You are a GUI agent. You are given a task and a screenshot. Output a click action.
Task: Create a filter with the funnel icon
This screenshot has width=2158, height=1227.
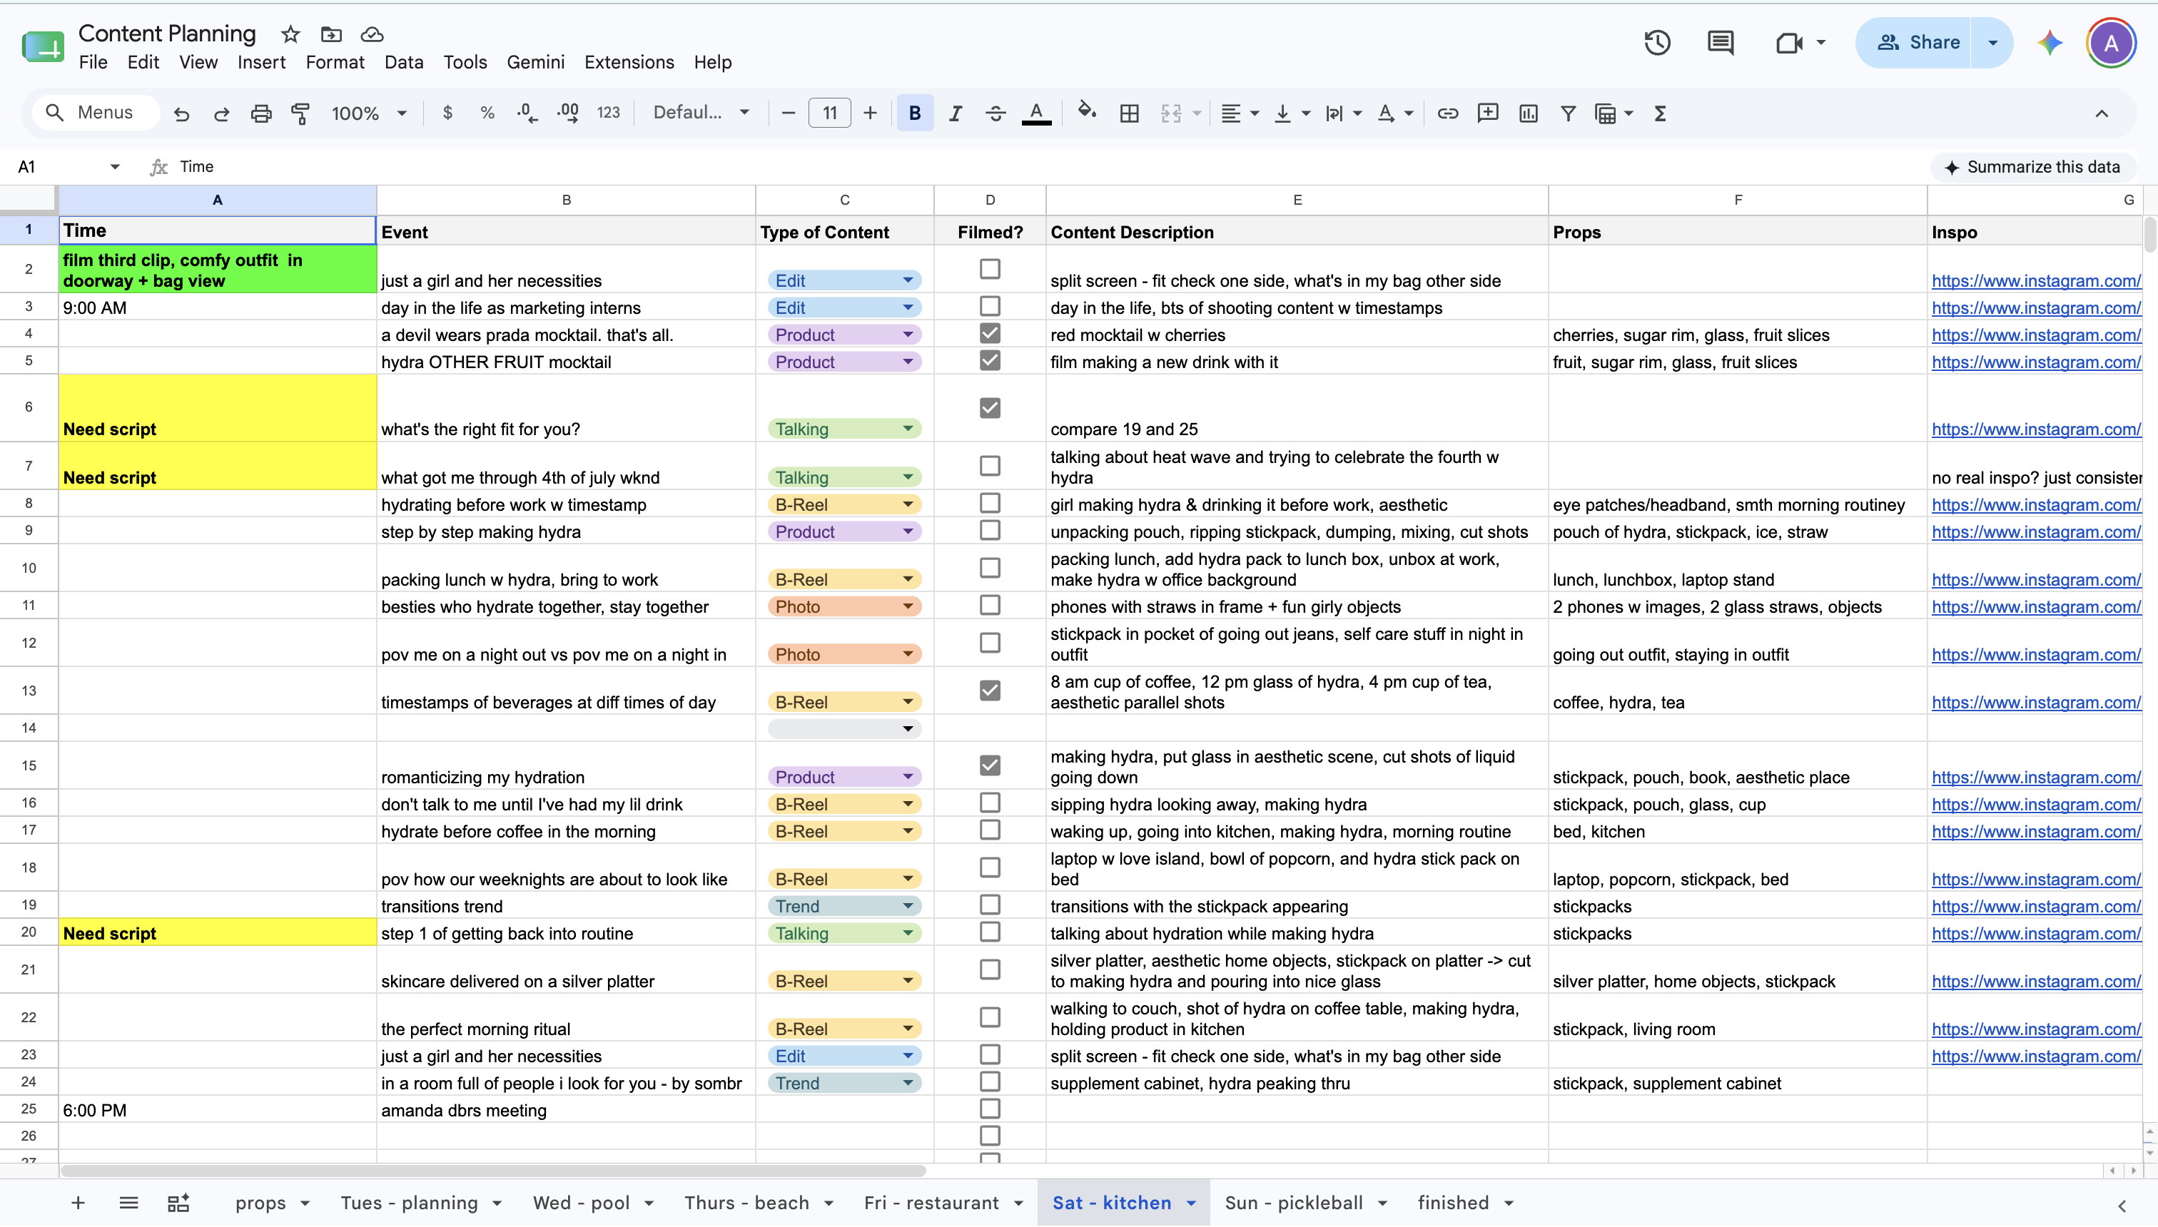1568,113
